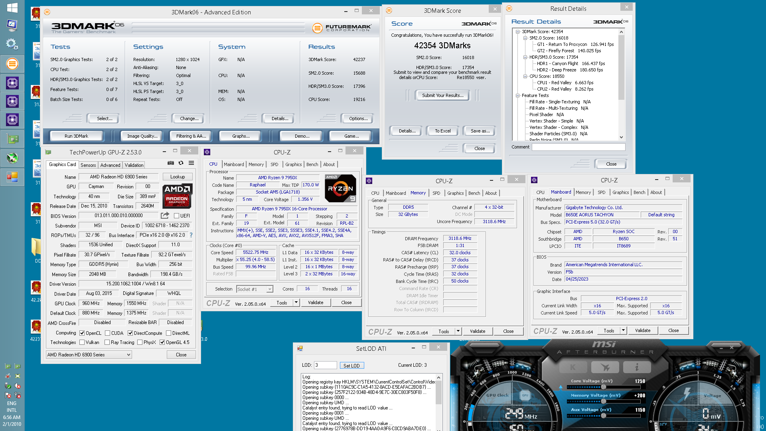The width and height of the screenshot is (766, 431).
Task: Click Image Quality button in 3DMark06
Action: (x=142, y=136)
